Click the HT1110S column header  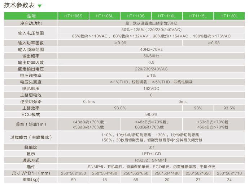click(x=135, y=16)
